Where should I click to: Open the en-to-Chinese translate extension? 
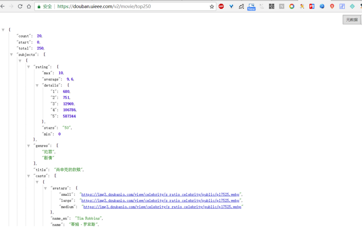coord(241,6)
